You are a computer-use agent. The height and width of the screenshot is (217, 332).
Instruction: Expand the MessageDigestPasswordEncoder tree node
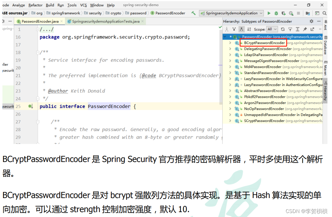(x=230, y=61)
